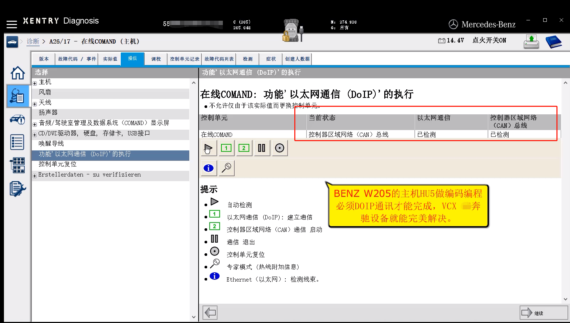Expand the Erstellerdaten - zu verifizieren node

pos(35,176)
